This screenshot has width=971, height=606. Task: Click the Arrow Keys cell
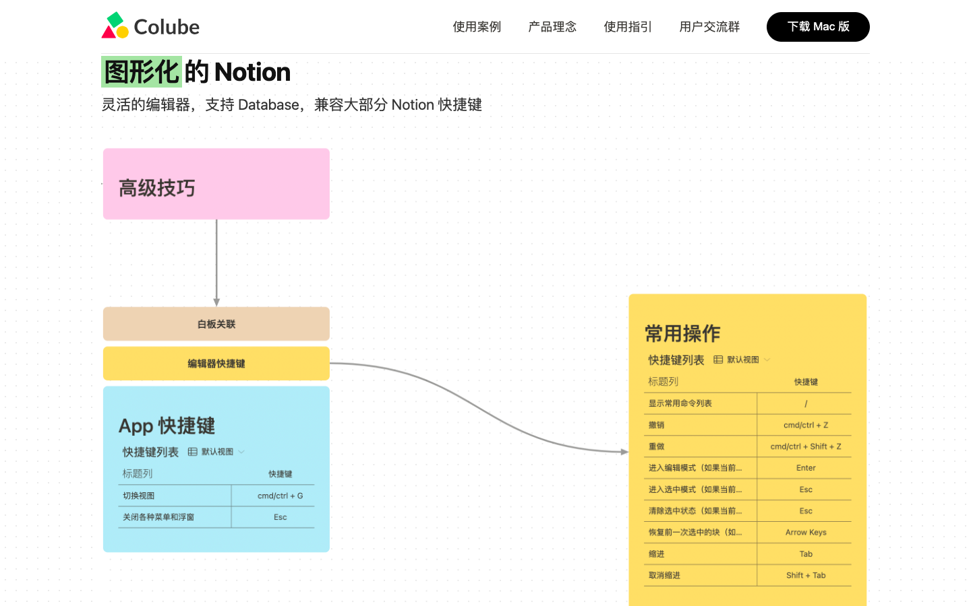point(806,532)
